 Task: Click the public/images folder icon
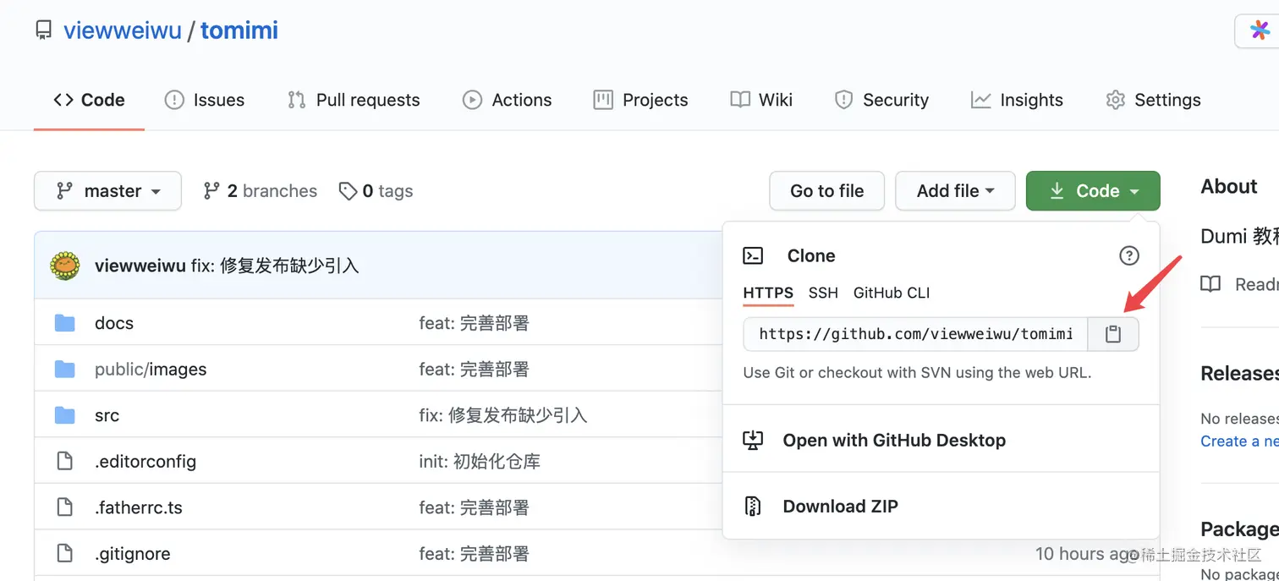click(65, 370)
